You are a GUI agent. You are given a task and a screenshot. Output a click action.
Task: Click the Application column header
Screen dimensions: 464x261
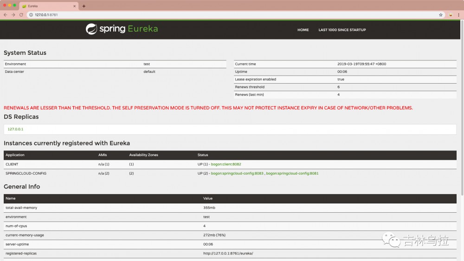click(15, 155)
